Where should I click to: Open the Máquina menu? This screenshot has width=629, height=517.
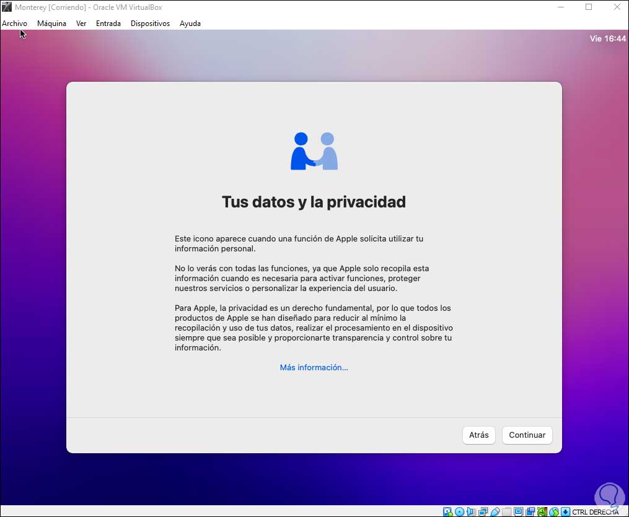click(x=52, y=24)
